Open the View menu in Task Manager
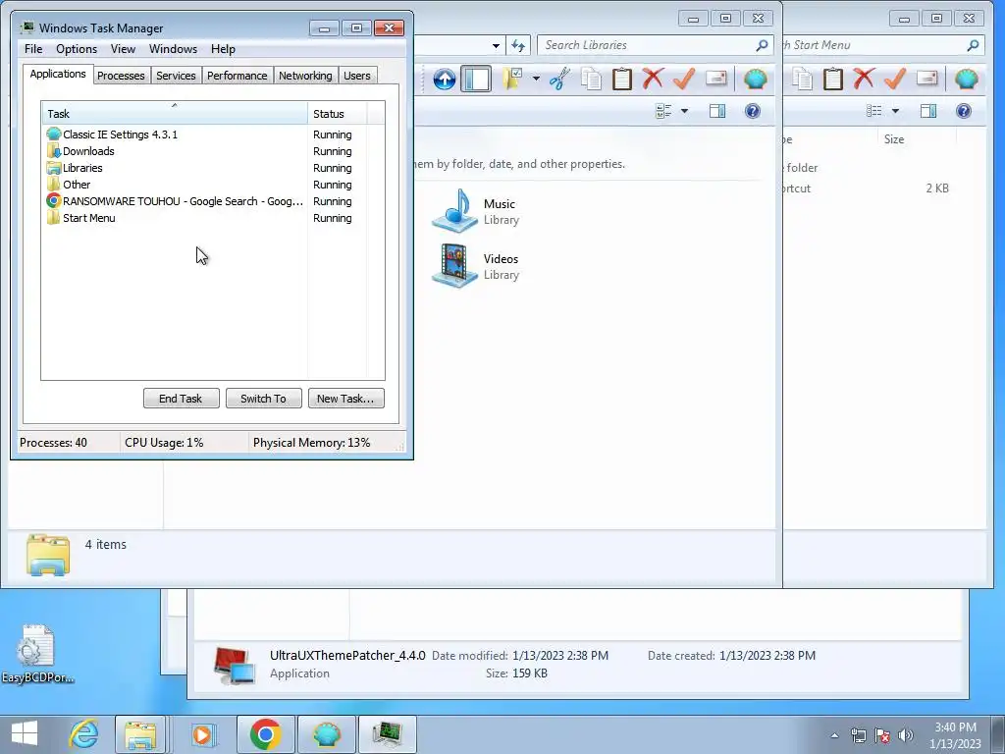1005x754 pixels. pos(123,49)
